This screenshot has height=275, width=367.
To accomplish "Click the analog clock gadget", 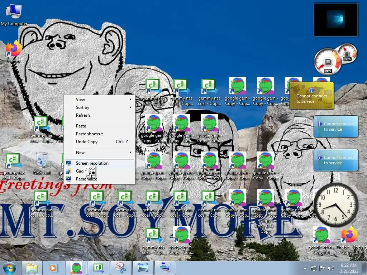I will 335,205.
